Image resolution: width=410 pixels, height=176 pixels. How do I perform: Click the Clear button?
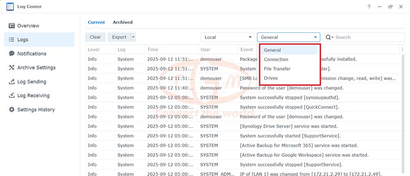tap(95, 37)
